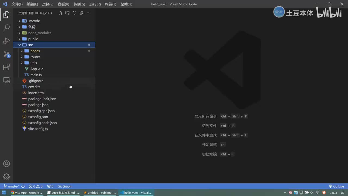
Task: Open main.ts via its TS icon
Action: tap(26, 75)
